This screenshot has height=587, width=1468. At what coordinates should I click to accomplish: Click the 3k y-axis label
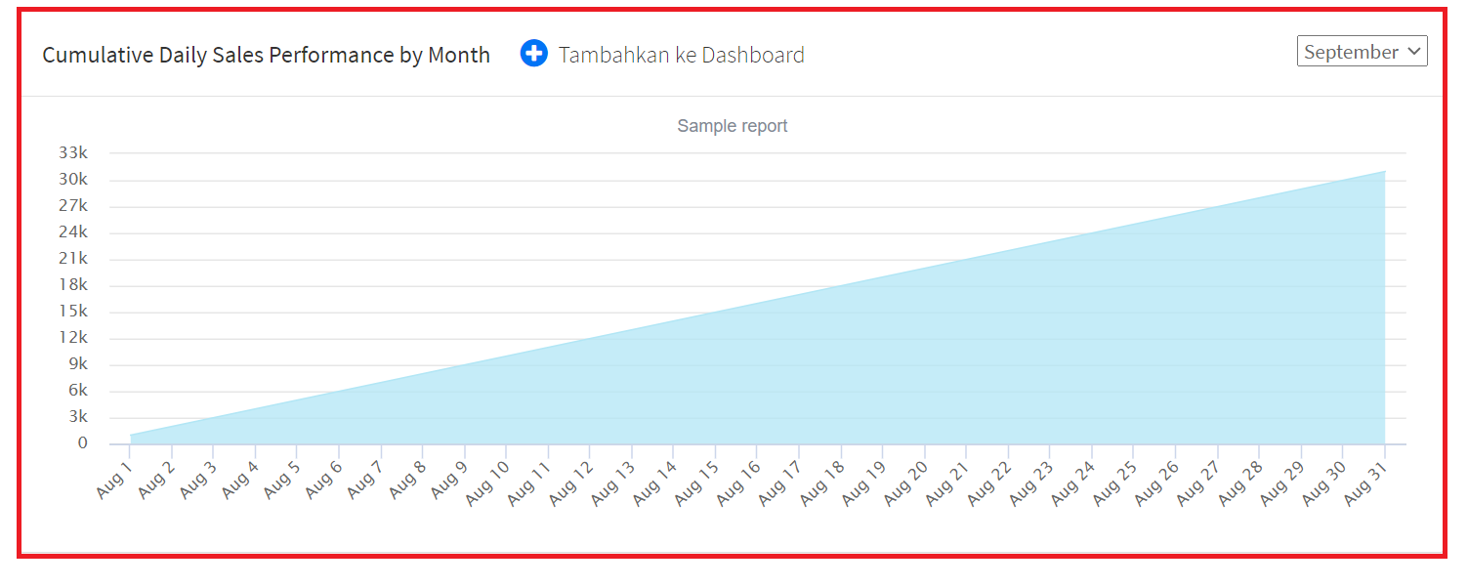[x=77, y=417]
